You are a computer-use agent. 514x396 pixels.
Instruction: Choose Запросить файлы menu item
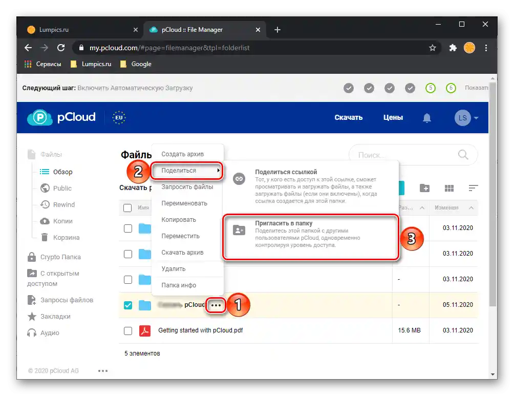click(187, 186)
